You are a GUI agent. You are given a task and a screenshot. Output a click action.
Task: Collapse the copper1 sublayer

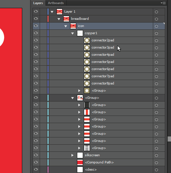[x=73, y=33]
